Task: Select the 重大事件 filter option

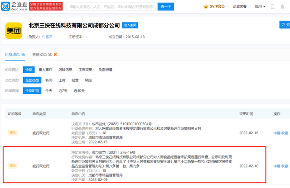Action: pyautogui.click(x=45, y=70)
